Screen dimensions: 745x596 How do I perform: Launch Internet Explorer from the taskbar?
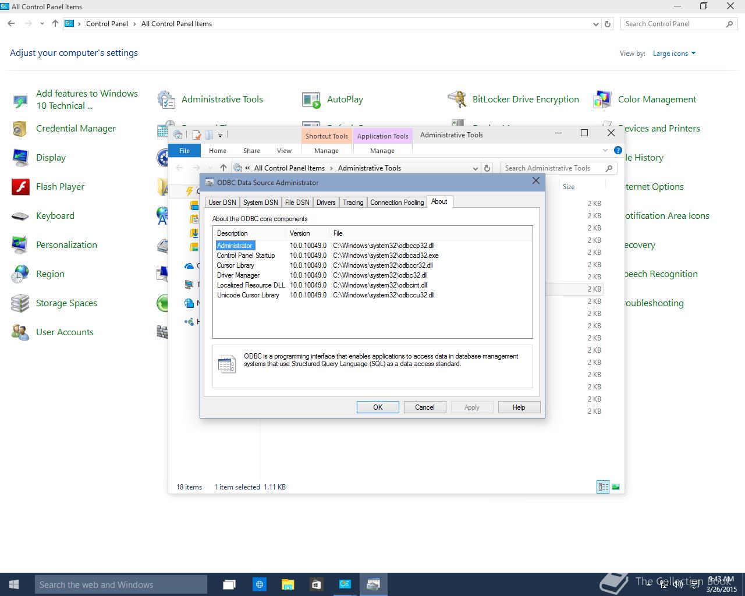tap(260, 584)
